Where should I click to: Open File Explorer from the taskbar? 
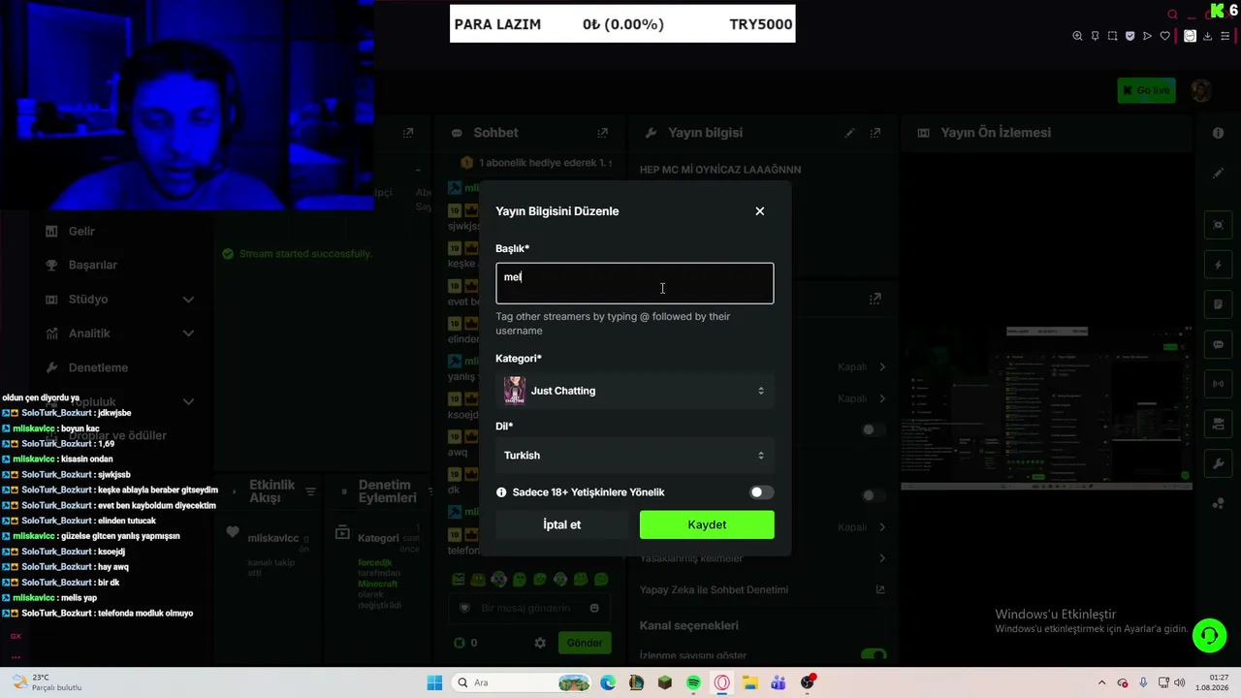coord(750,682)
